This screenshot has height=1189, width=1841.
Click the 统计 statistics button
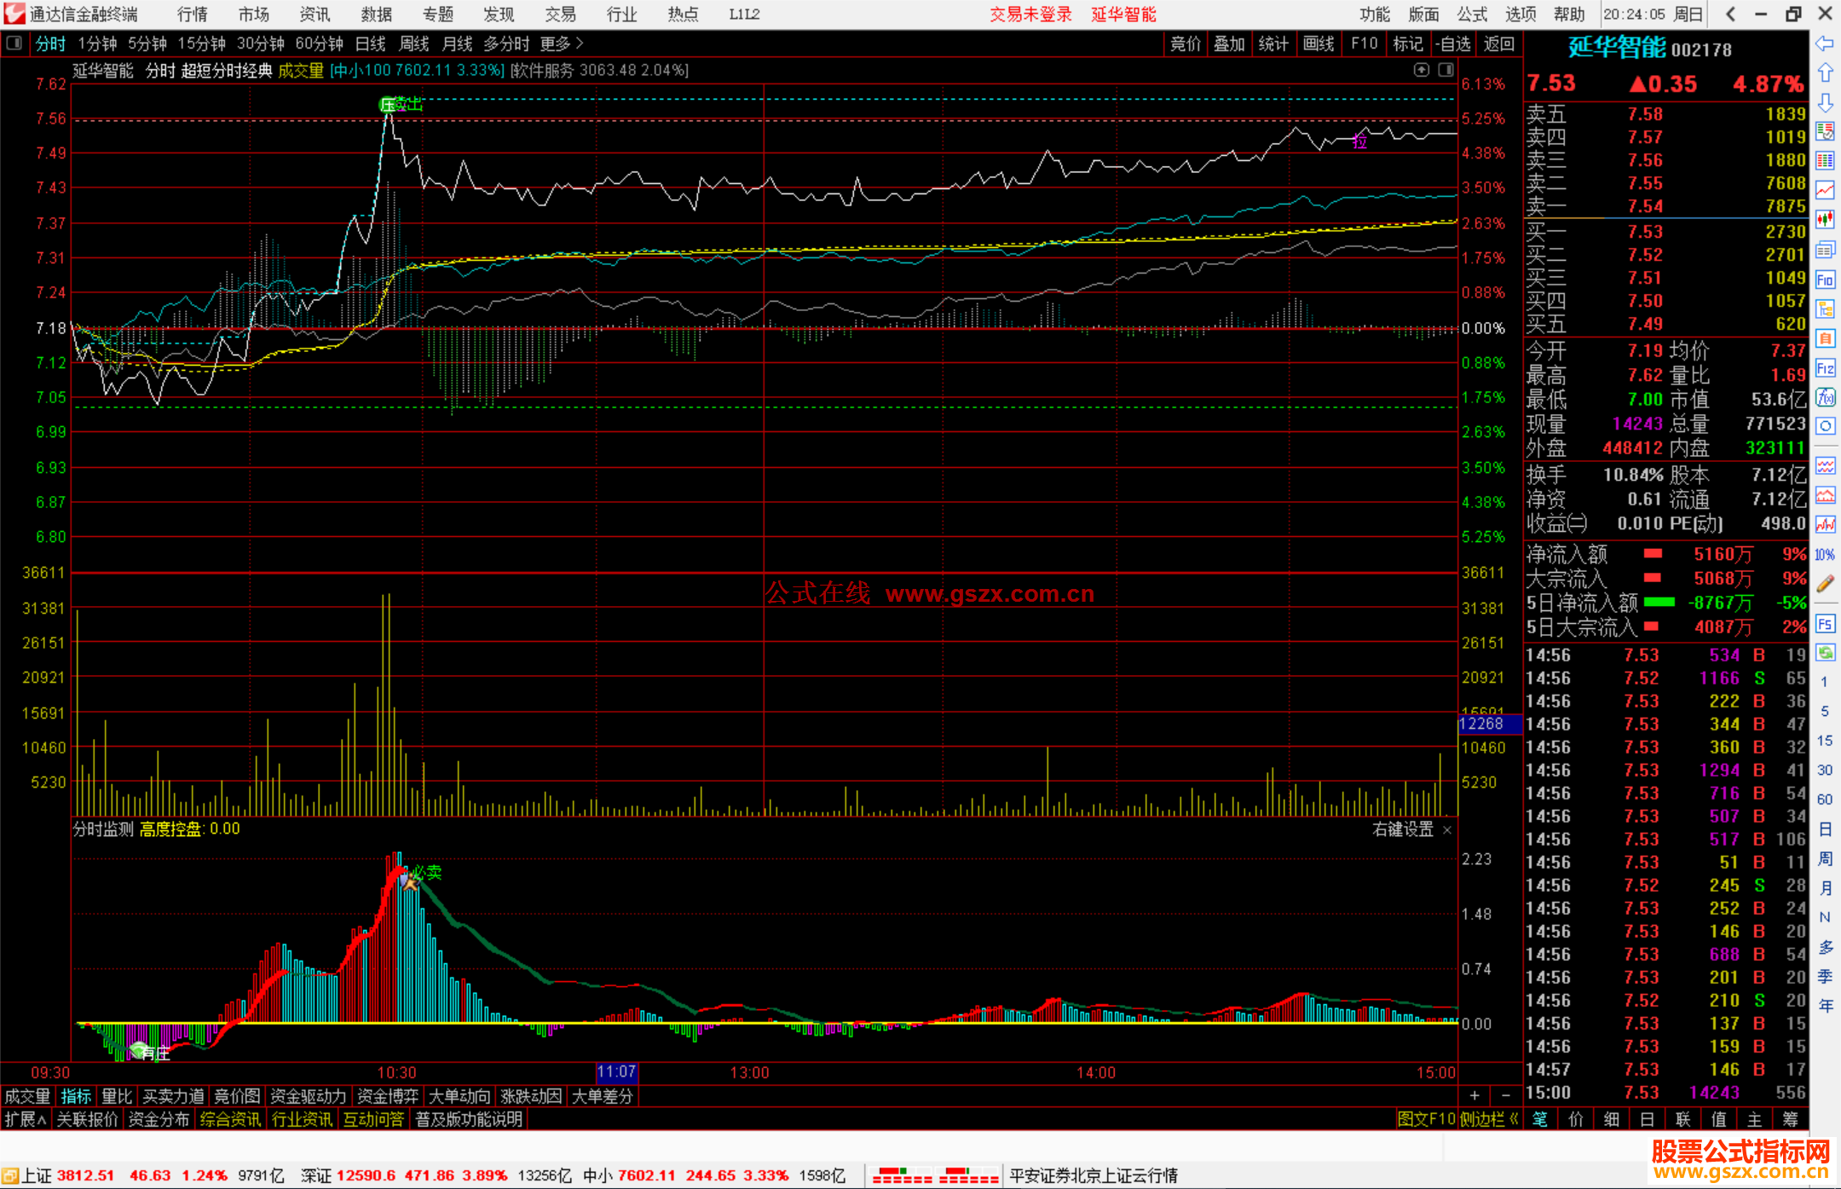tap(1273, 43)
